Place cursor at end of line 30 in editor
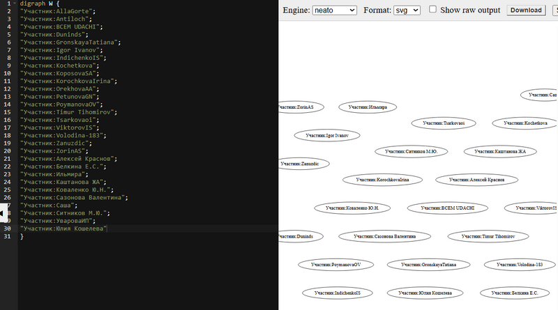This screenshot has height=310, width=558. 108,228
